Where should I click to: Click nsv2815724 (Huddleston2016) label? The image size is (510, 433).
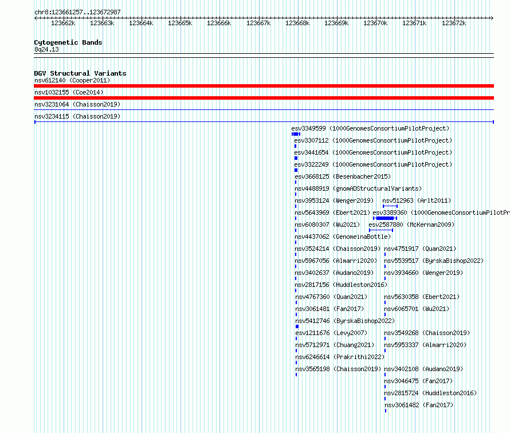431,393
